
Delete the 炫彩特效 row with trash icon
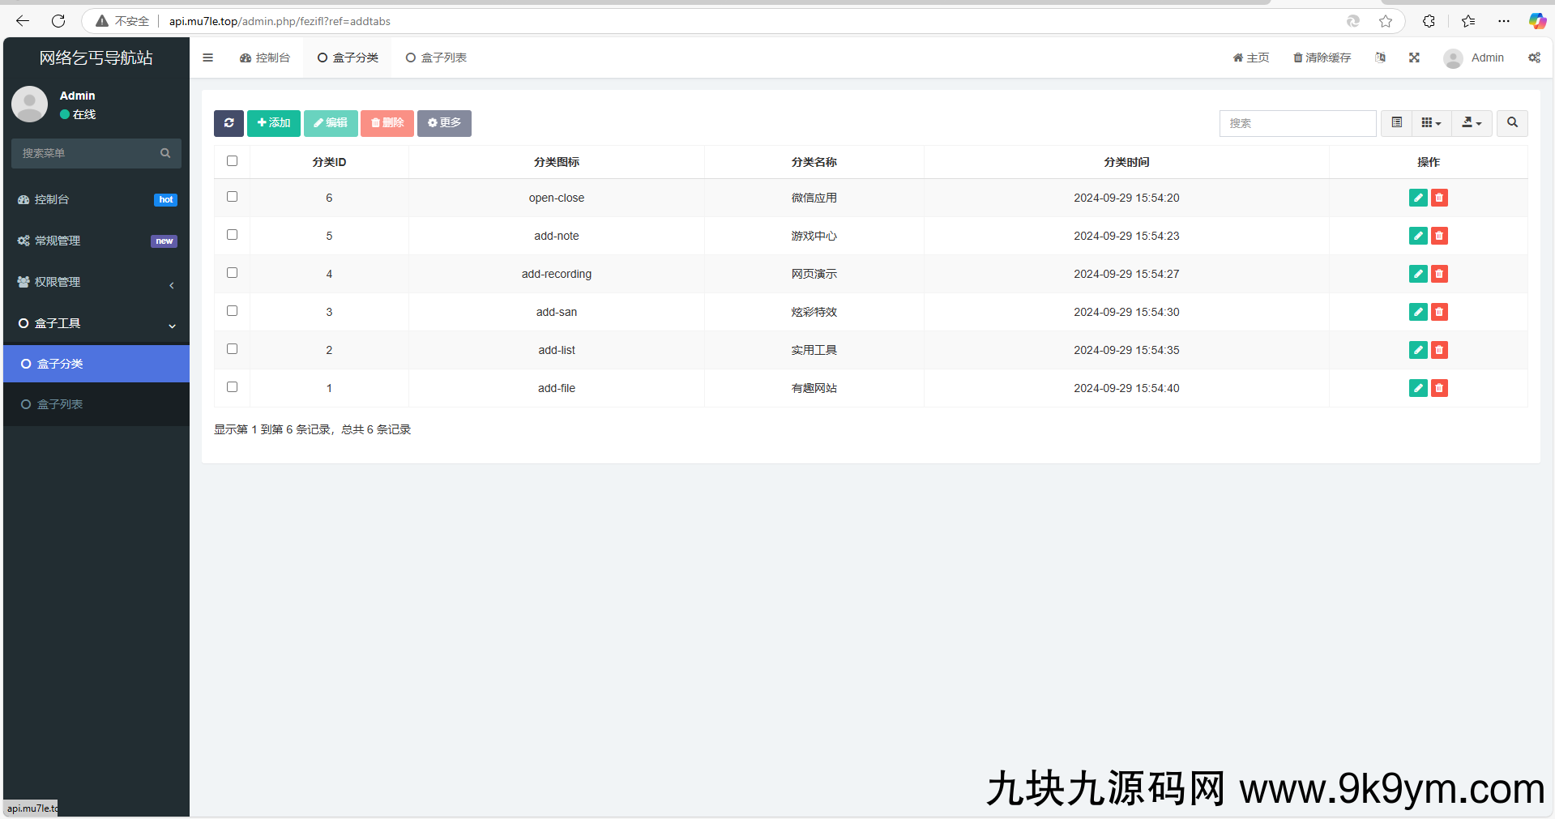[1439, 312]
